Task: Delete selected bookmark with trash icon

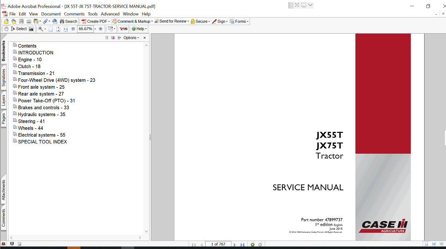Action: click(x=107, y=38)
